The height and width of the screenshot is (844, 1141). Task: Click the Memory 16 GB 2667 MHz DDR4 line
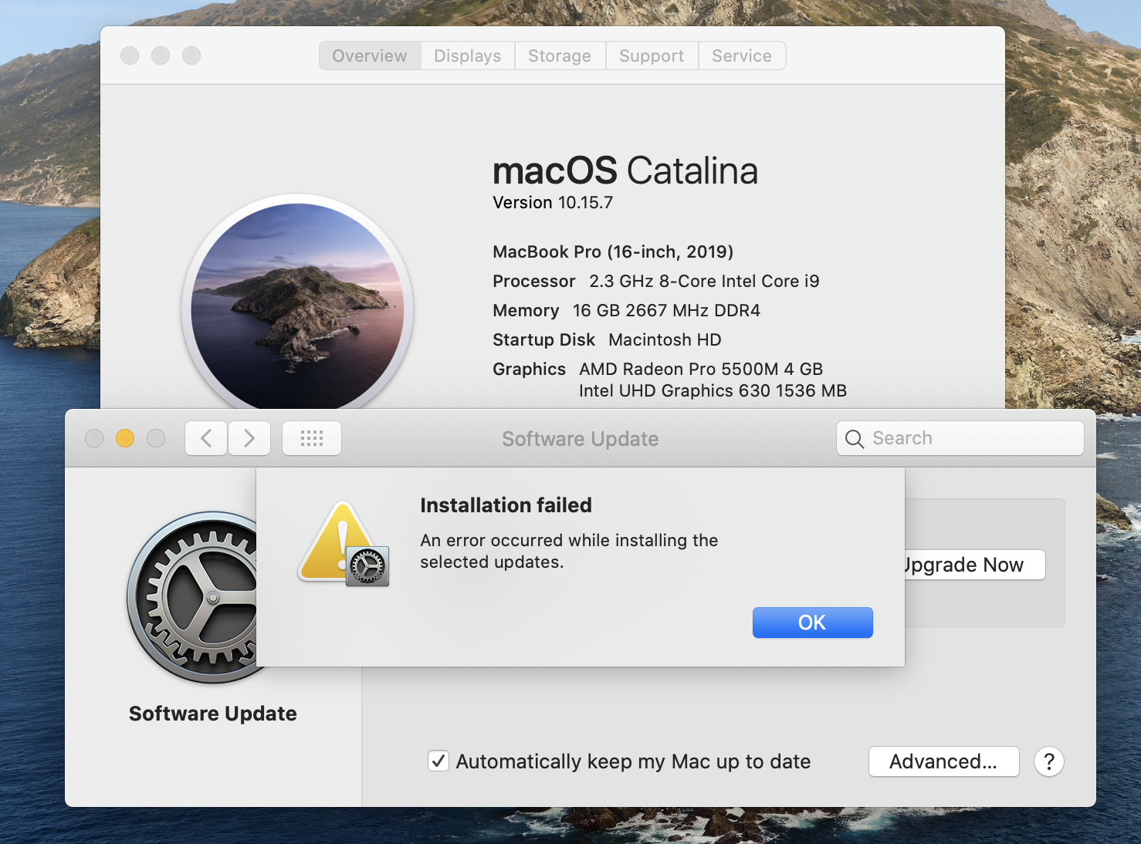627,310
